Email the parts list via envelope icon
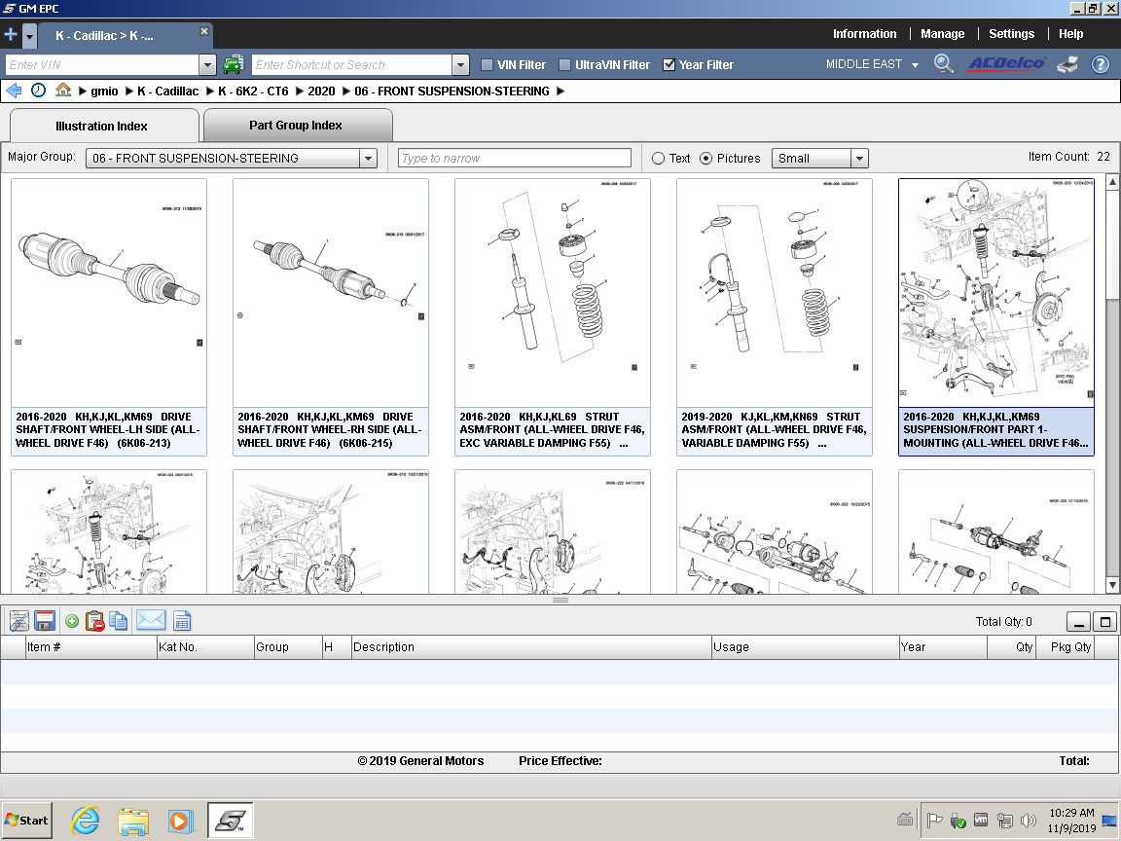1121x841 pixels. 151,620
